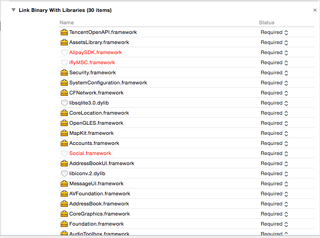320x238 pixels.
Task: Click the Name column header
Action: [x=67, y=22]
